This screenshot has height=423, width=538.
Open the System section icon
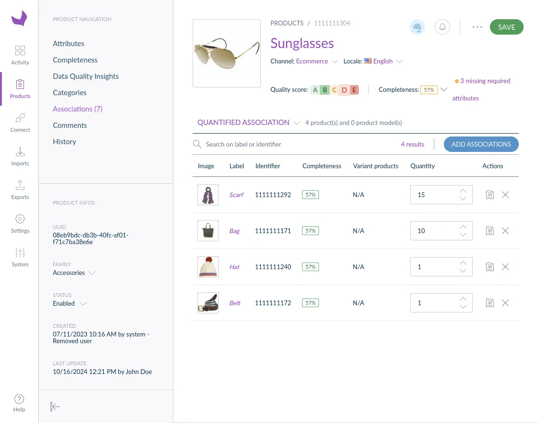[20, 256]
